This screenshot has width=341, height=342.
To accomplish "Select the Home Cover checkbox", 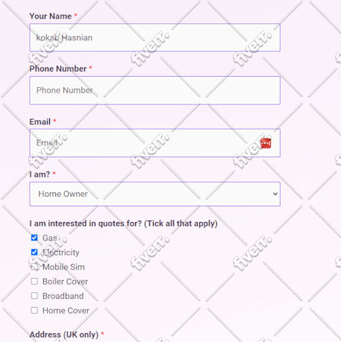I will pyautogui.click(x=34, y=310).
